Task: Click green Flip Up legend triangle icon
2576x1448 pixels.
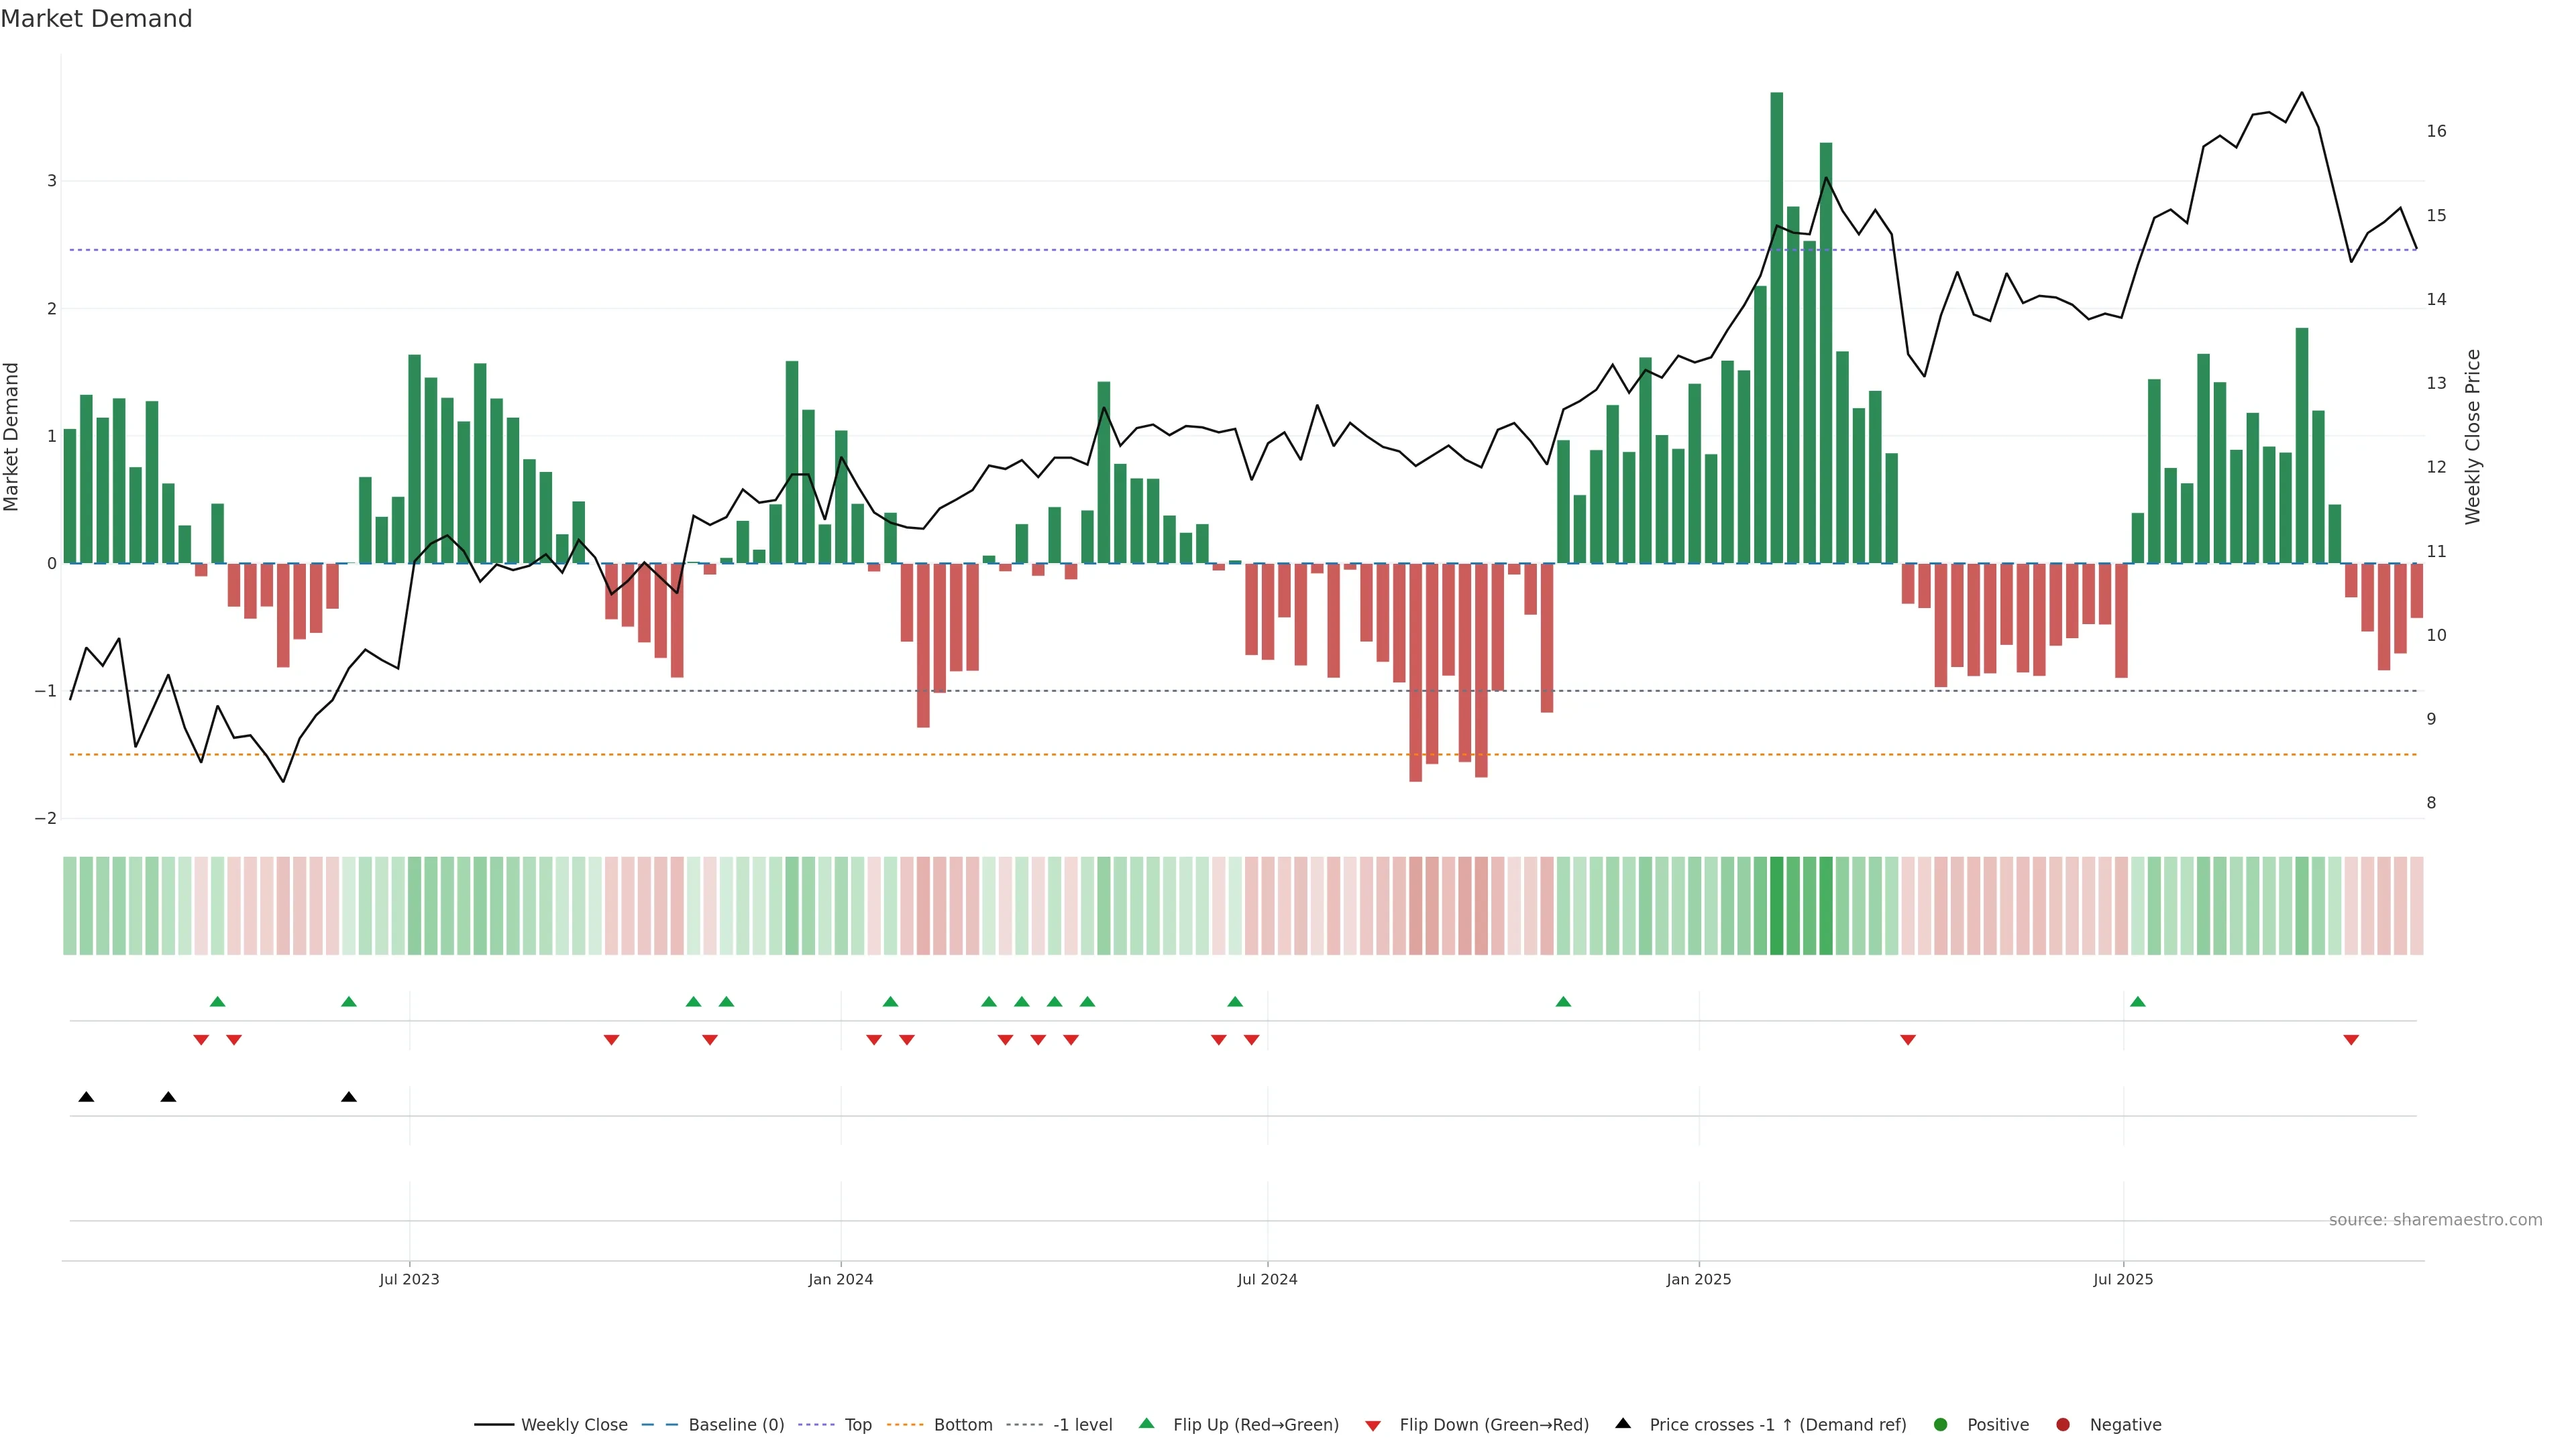Action: [1147, 1424]
